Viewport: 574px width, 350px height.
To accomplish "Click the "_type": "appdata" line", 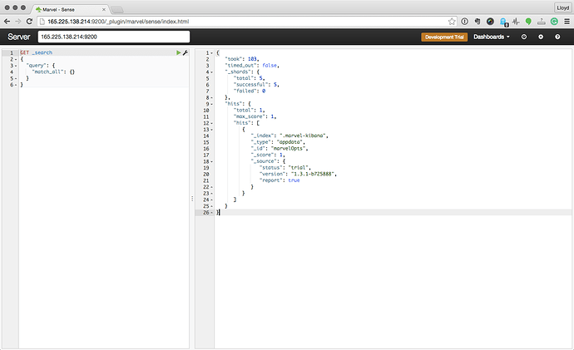I will pyautogui.click(x=278, y=142).
